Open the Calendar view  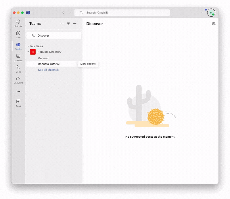pyautogui.click(x=18, y=58)
